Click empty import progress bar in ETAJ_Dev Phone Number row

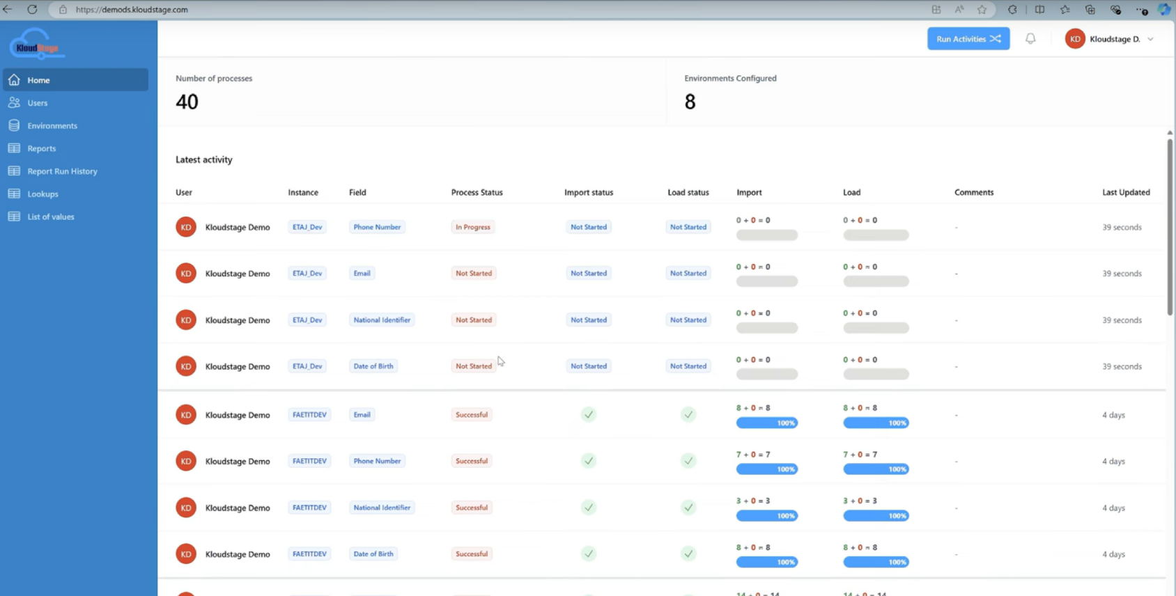[767, 235]
